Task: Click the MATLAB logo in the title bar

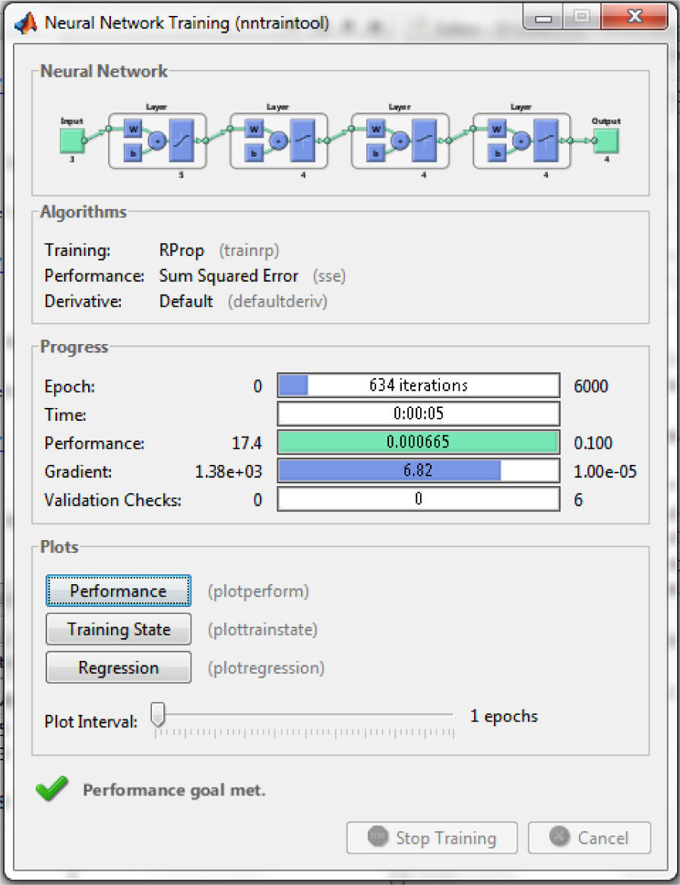Action: tap(27, 23)
